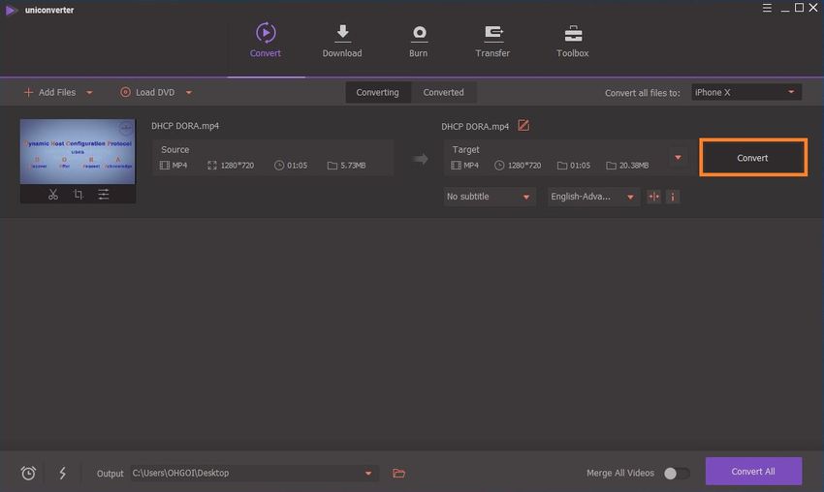Click the lightning high-speed conversion icon
Screen dimensions: 824x492
pos(63,473)
